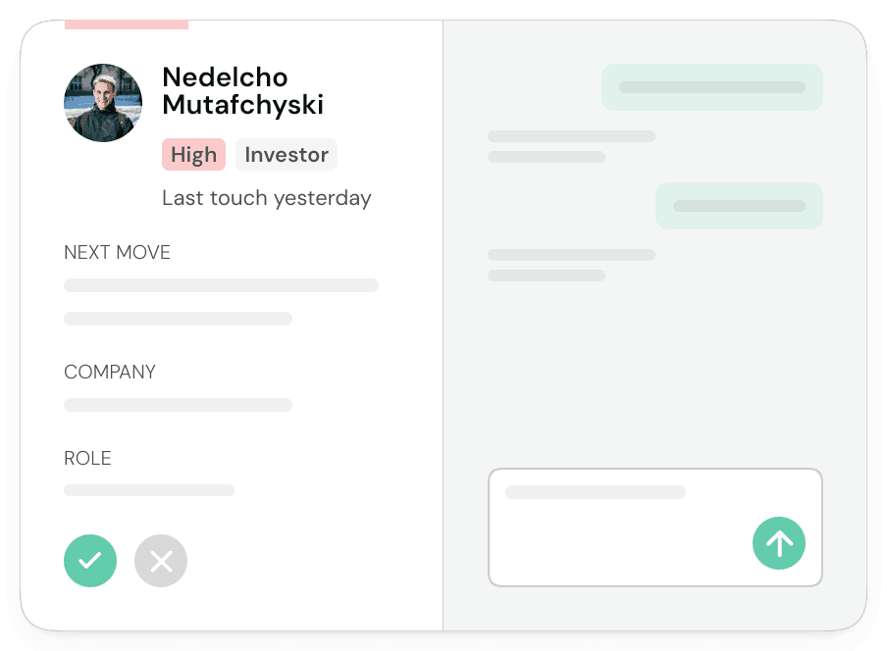Click the gray X dismiss icon
This screenshot has height=651, width=887.
[161, 561]
